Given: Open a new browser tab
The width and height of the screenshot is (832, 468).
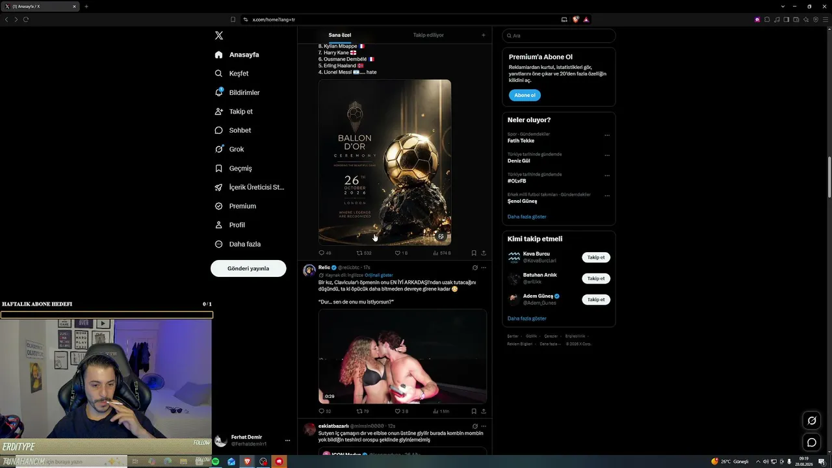Looking at the screenshot, I should coord(86,6).
